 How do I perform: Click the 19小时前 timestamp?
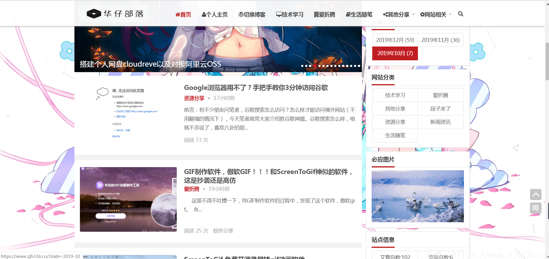point(219,189)
